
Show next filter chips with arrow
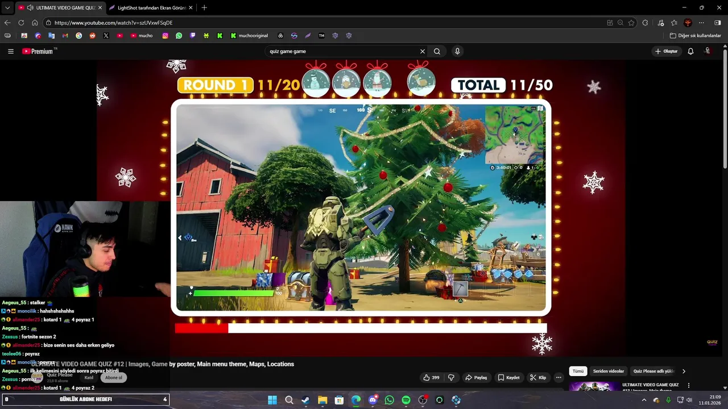click(x=684, y=371)
